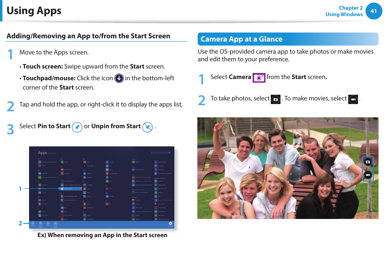Click the text 'Move to the Apps screen.'
The height and width of the screenshot is (273, 385).
54,52
